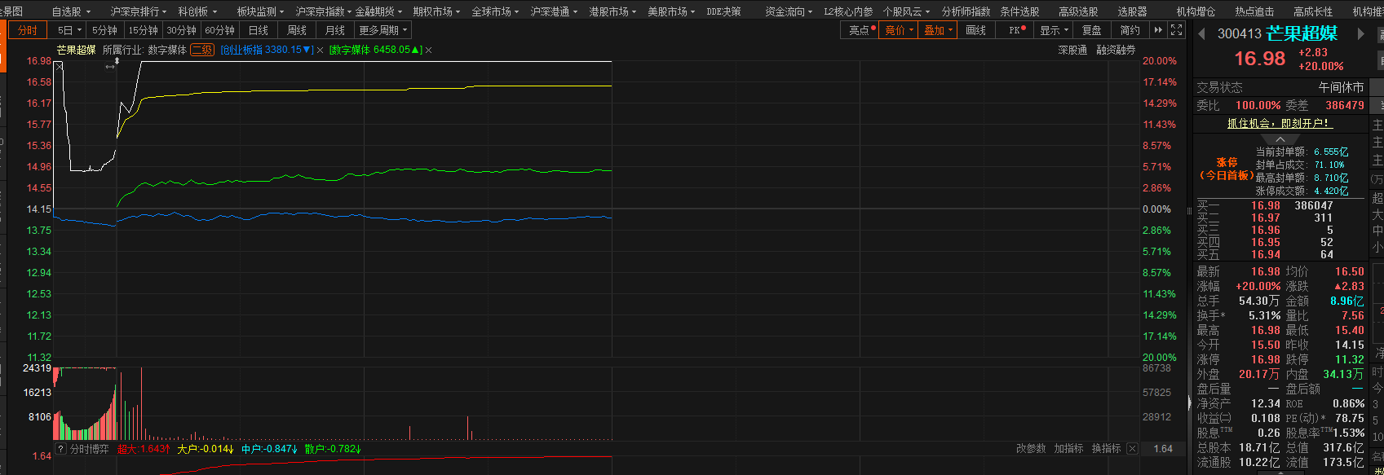
Task: Click the 条件选股 menu item
Action: point(1019,11)
